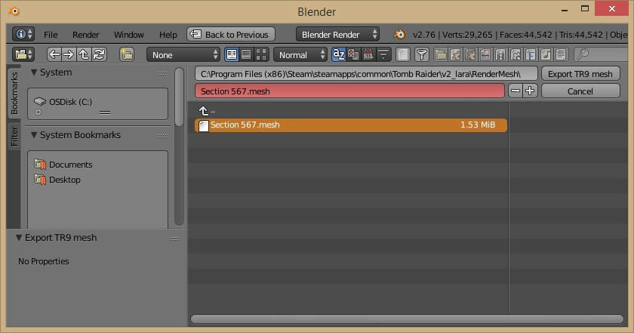Viewport: 634px width, 333px height.
Task: Select the Bookmarks side tab
Action: (x=14, y=93)
